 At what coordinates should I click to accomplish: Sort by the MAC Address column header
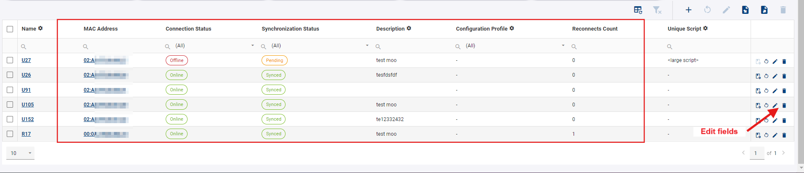(100, 29)
